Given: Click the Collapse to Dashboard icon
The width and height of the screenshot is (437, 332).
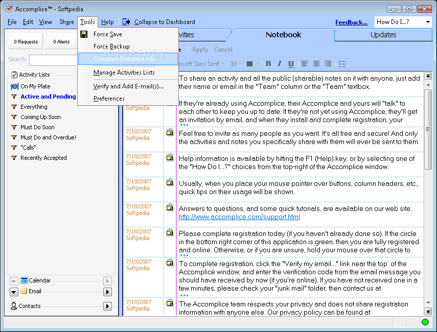Looking at the screenshot, I should [126, 22].
